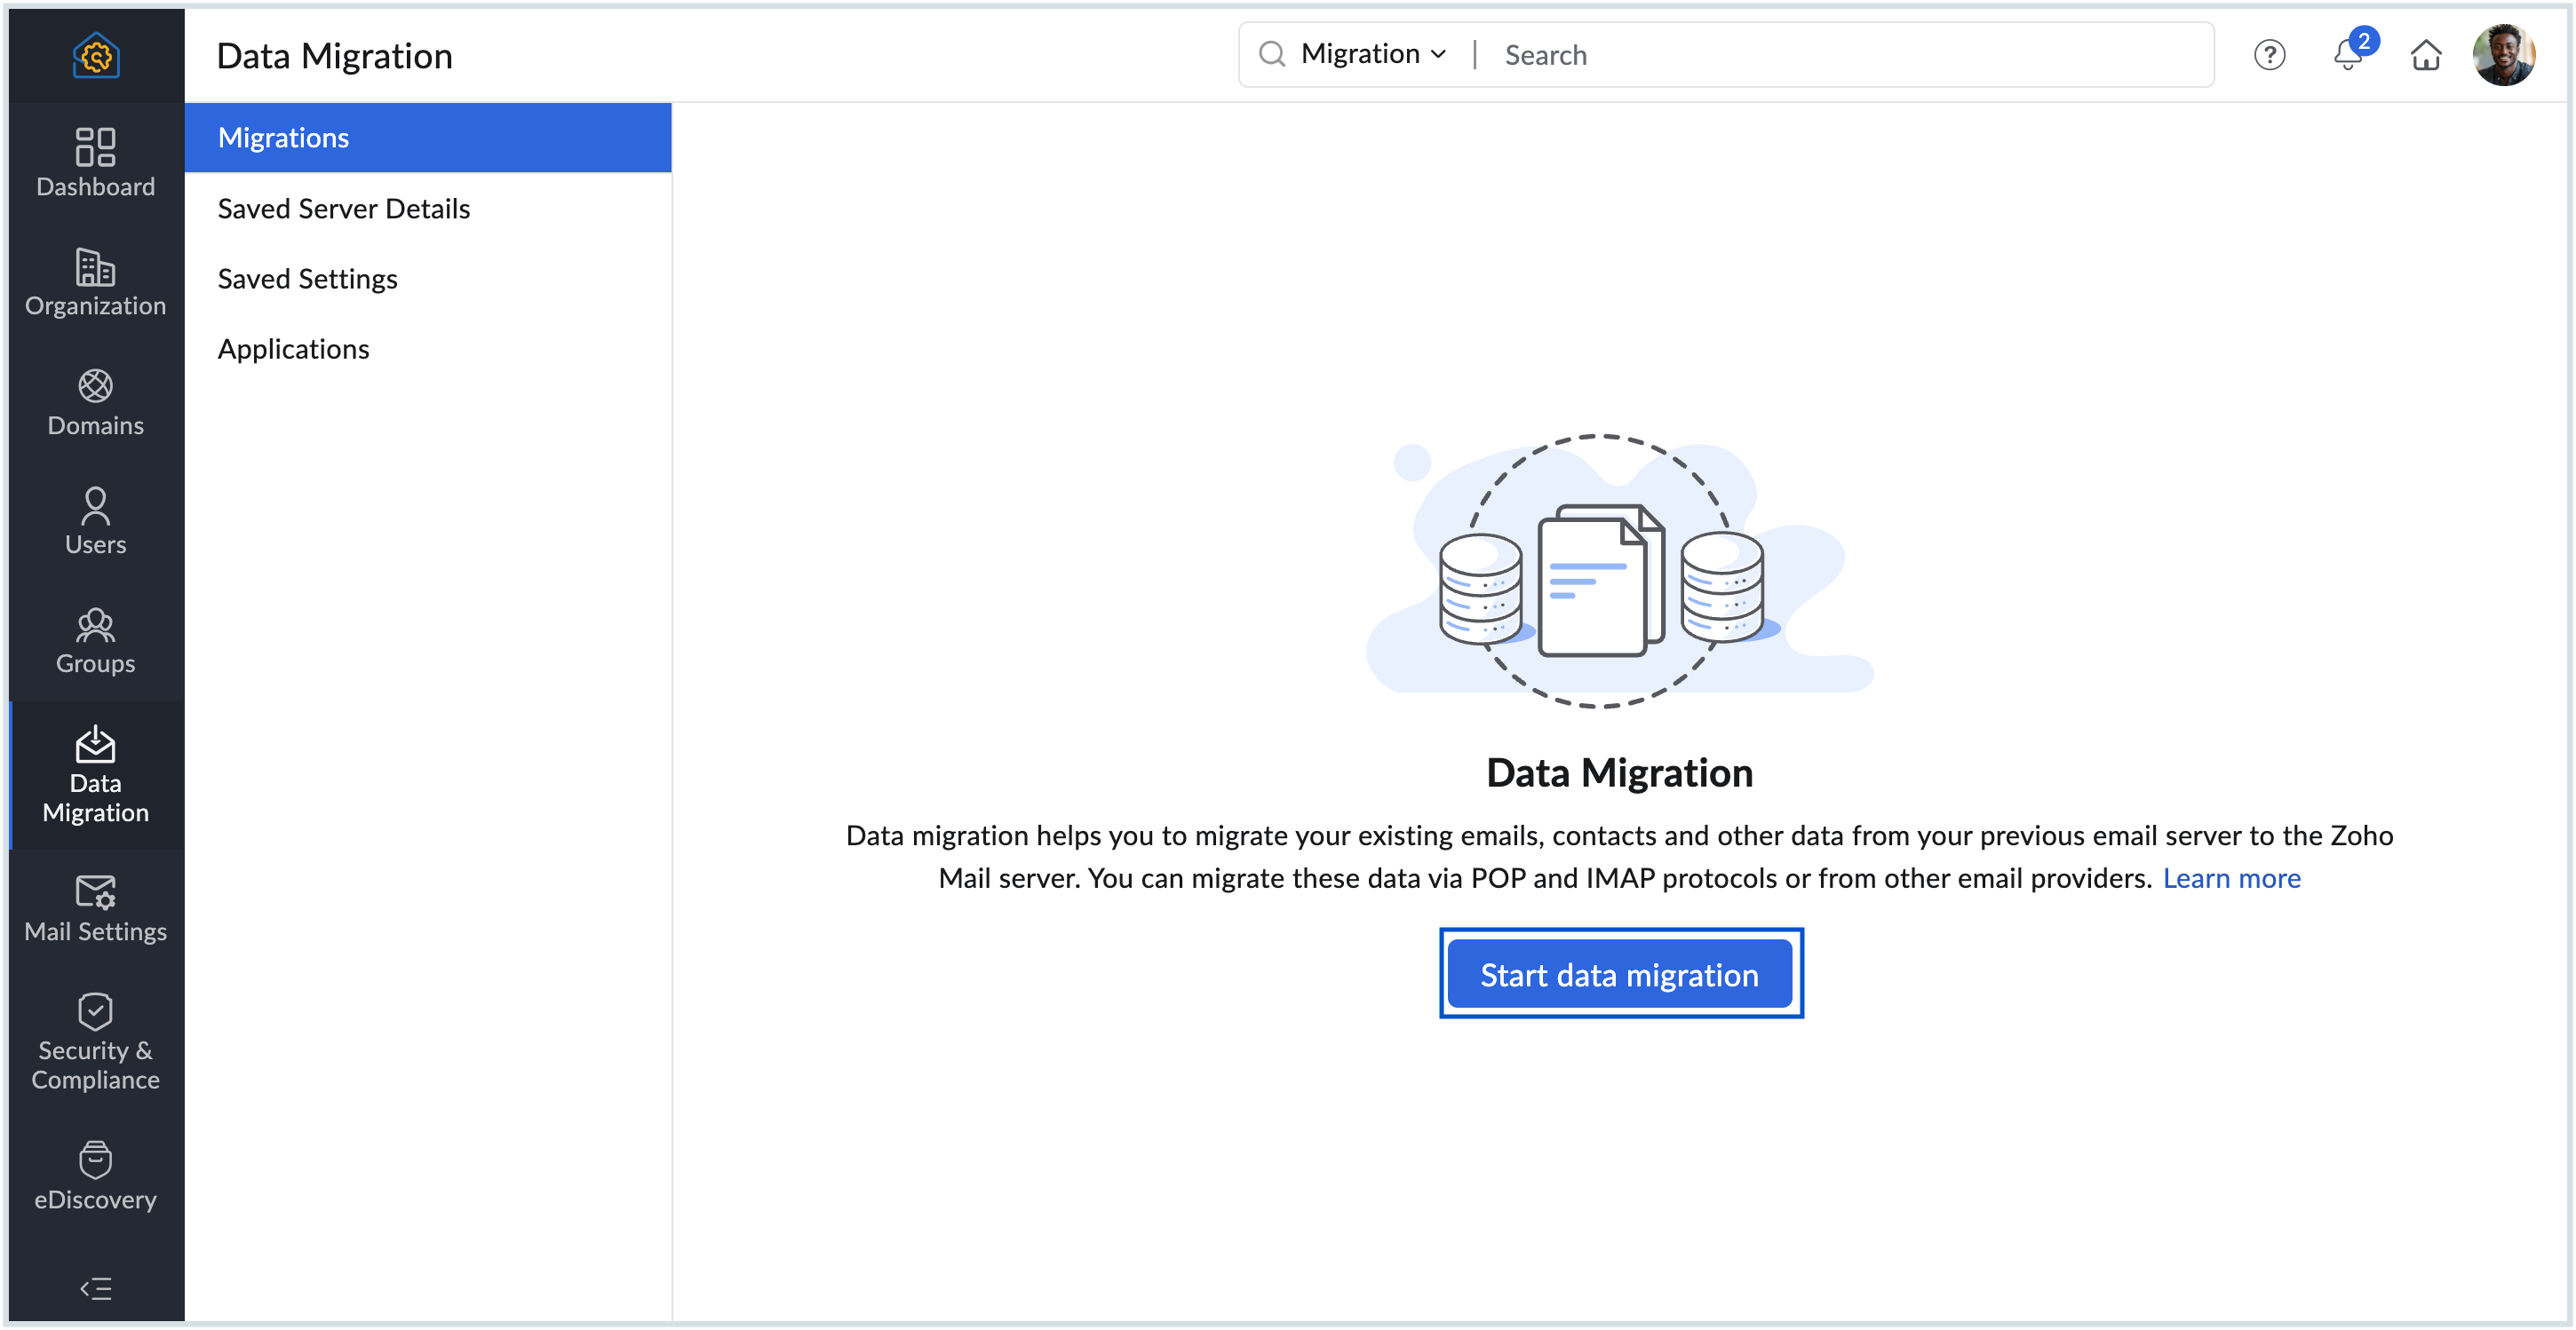2576x1330 pixels.
Task: Click the help question mark icon
Action: click(x=2270, y=55)
